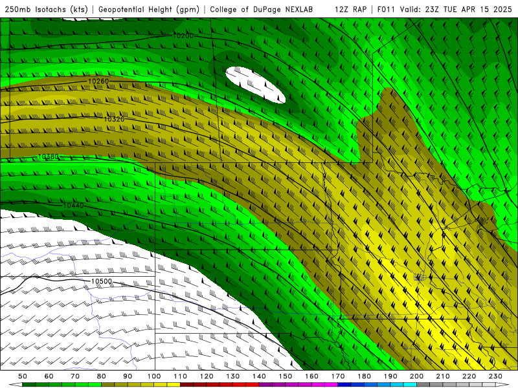This screenshot has height=388, width=518.
Task: Click "College of DuPage NEXLAB" in header
Action: pyautogui.click(x=262, y=9)
